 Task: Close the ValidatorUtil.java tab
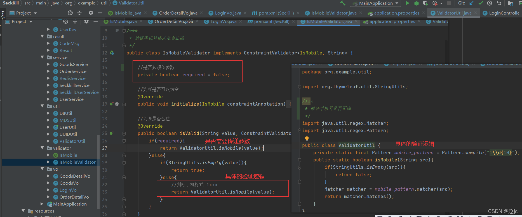(476, 13)
